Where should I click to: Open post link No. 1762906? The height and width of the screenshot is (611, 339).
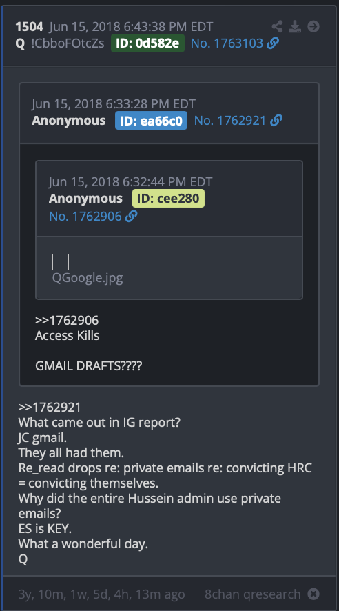pyautogui.click(x=85, y=217)
